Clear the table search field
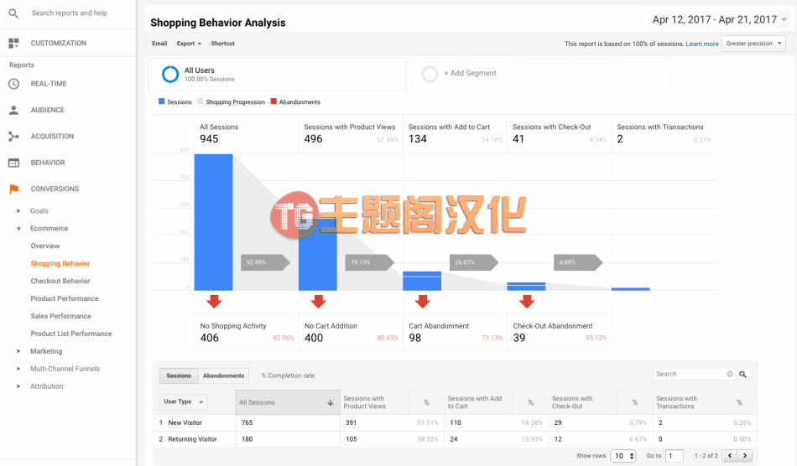Image resolution: width=797 pixels, height=466 pixels. tap(730, 374)
